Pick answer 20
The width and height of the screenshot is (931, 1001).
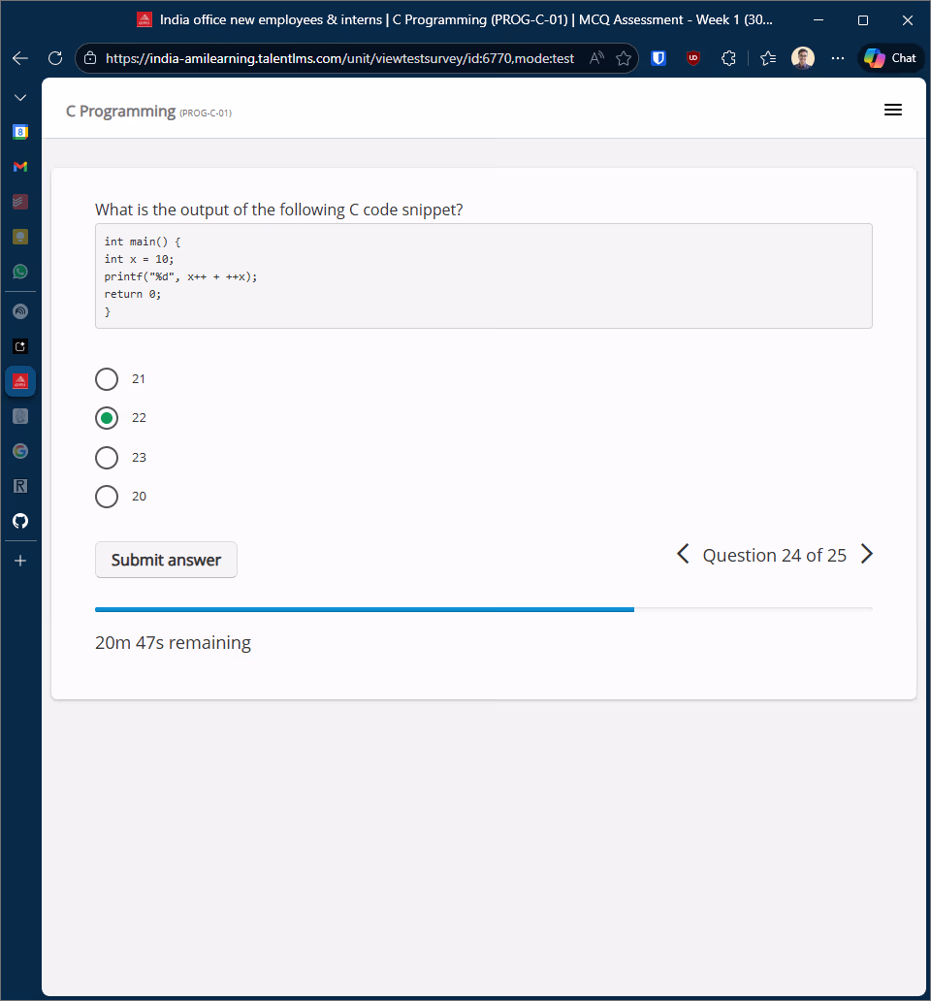click(107, 497)
